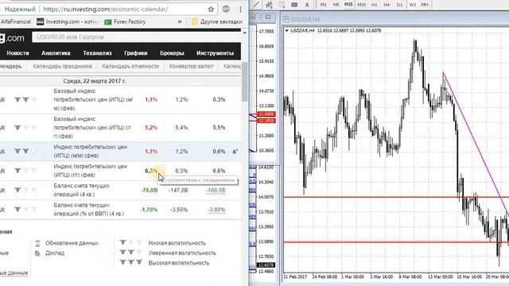Open the Аналитика menu
The width and height of the screenshot is (509, 286).
coord(56,53)
